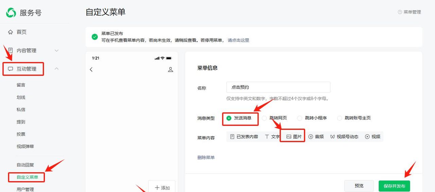Select the 跳转账号主页 radio option
Image resolution: width=435 pixels, height=192 pixels.
(340, 118)
